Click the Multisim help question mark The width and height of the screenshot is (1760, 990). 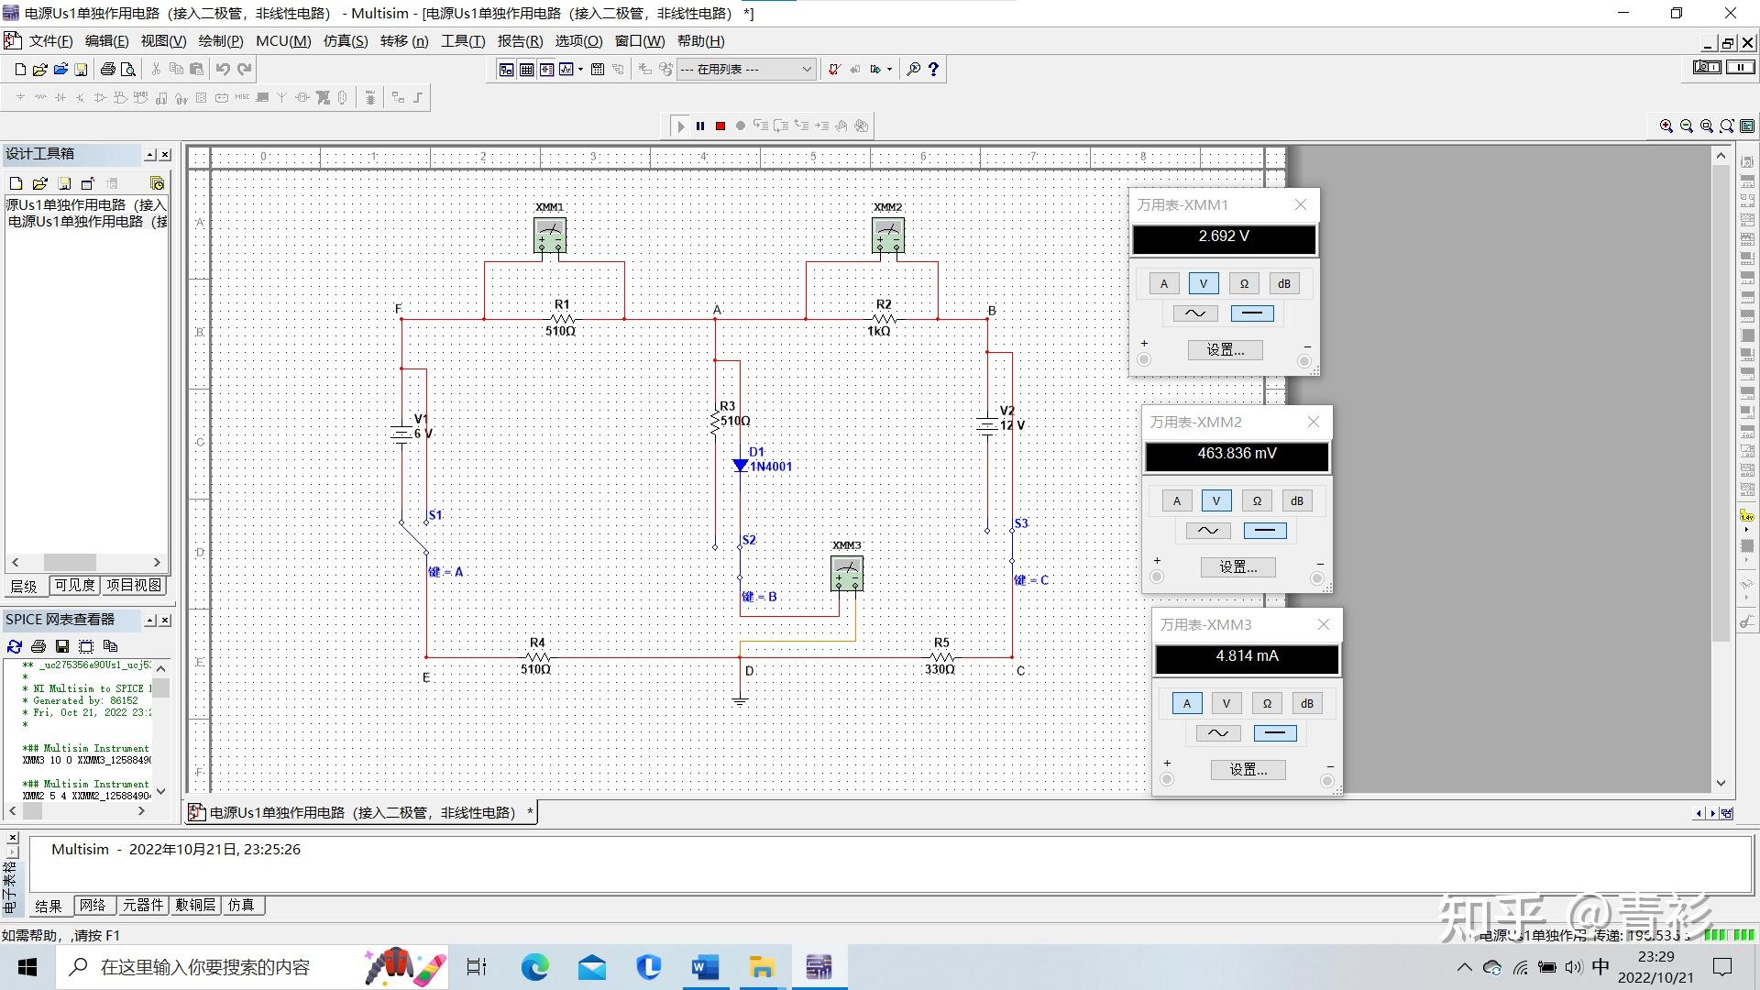click(x=933, y=70)
